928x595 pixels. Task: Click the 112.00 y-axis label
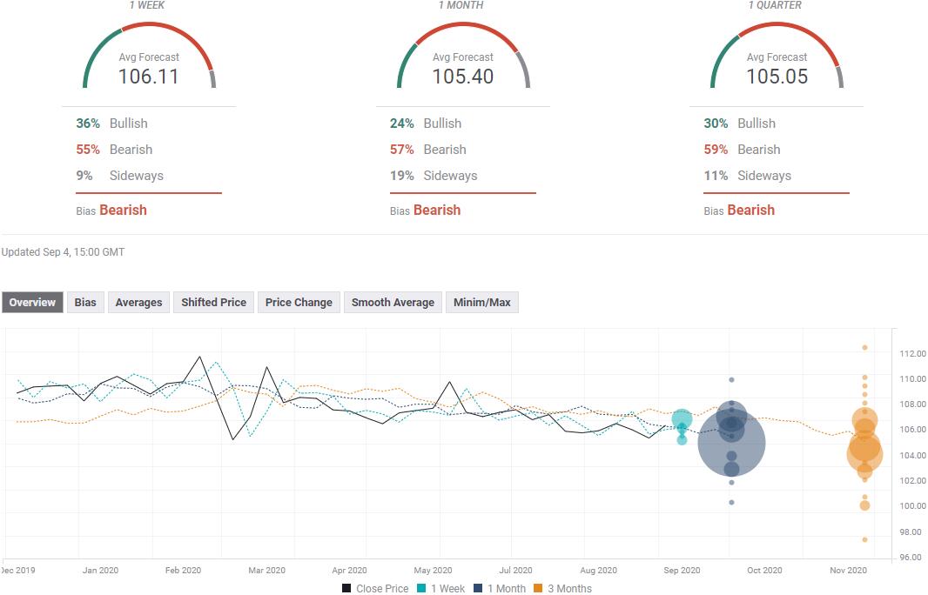tap(912, 354)
